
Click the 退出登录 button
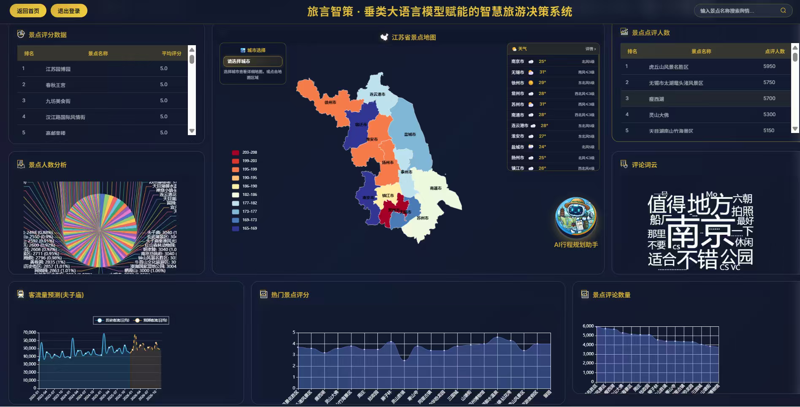(x=69, y=11)
